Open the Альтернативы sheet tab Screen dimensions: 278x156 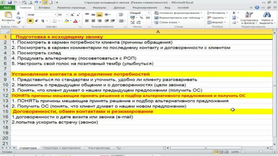tap(99, 148)
